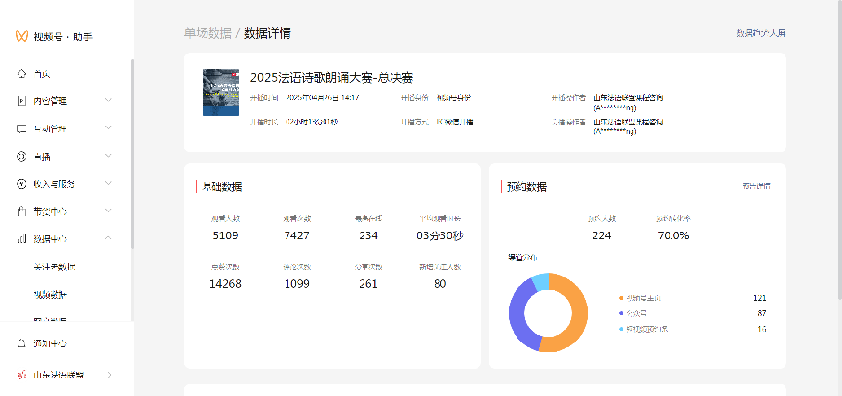Click the livestream cover thumbnail
This screenshot has height=396, width=842.
(220, 92)
